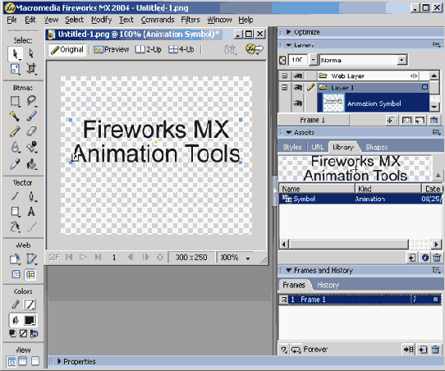Select the Lasso tool
Screen dimensions: 445x371
(31, 101)
